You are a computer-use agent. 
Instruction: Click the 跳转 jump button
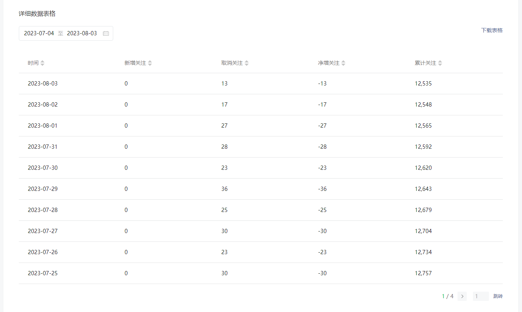click(498, 296)
